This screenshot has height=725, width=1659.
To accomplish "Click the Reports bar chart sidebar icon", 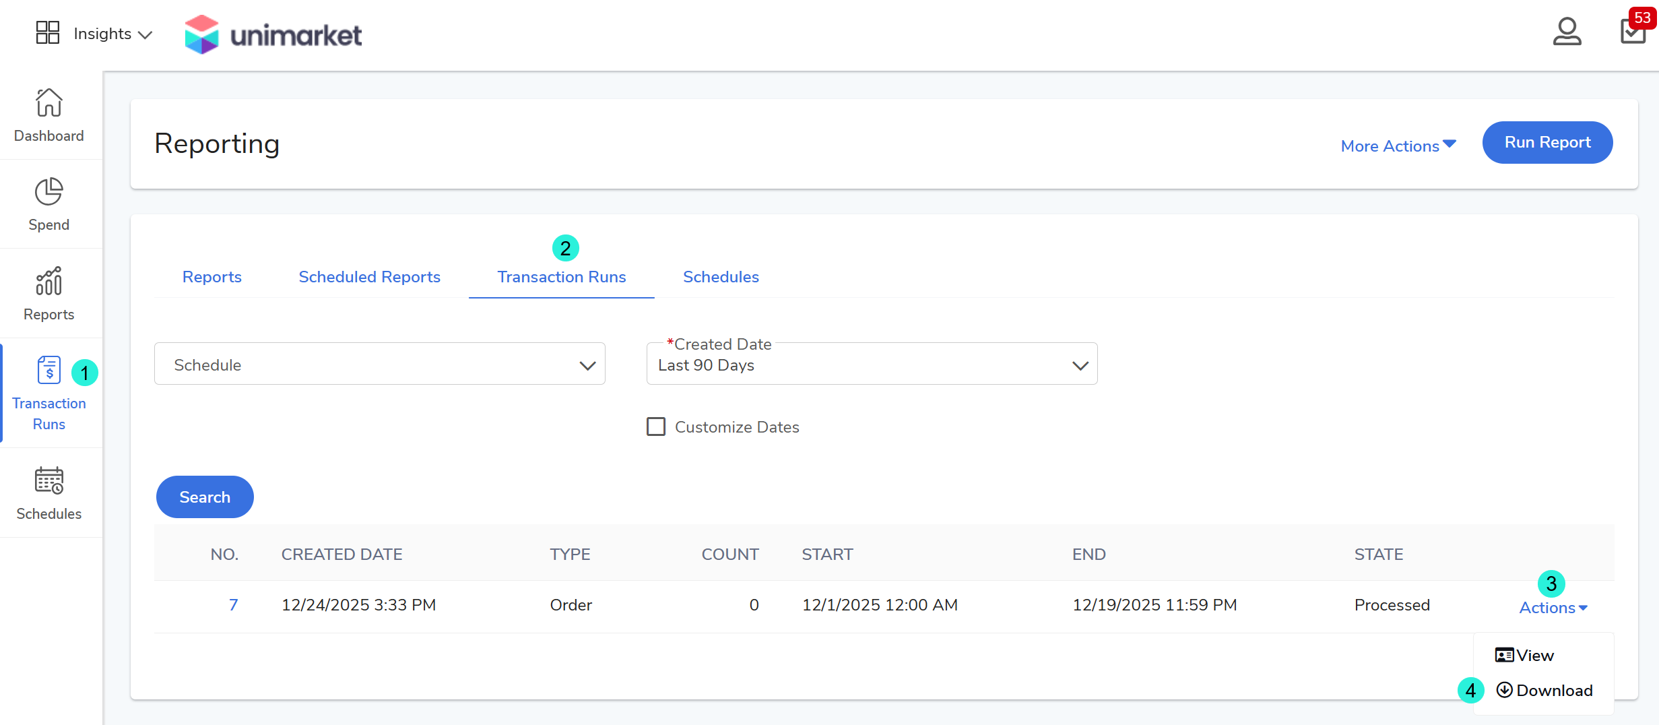I will tap(48, 282).
